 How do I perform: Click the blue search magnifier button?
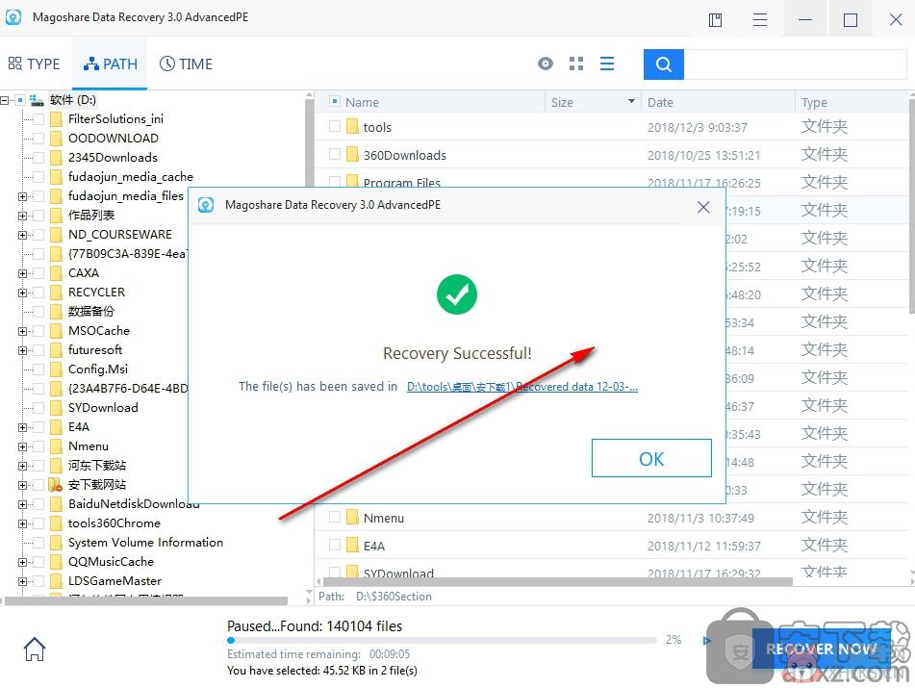[x=664, y=64]
